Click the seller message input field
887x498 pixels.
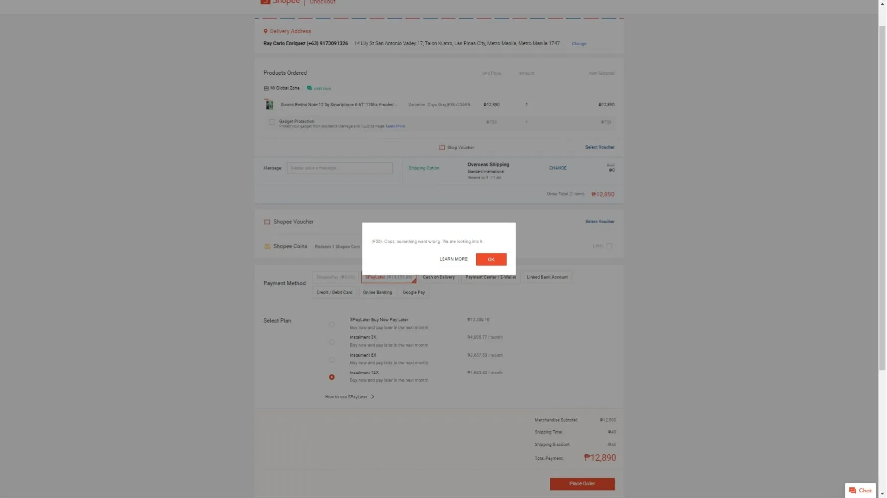pyautogui.click(x=340, y=168)
